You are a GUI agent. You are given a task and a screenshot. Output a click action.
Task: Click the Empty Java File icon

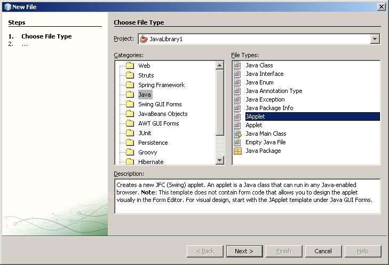(x=237, y=142)
